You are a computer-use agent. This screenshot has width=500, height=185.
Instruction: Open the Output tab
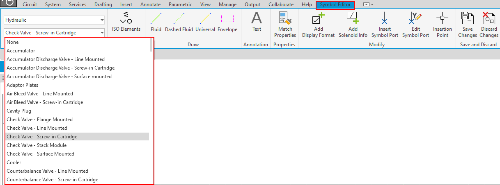pyautogui.click(x=252, y=5)
